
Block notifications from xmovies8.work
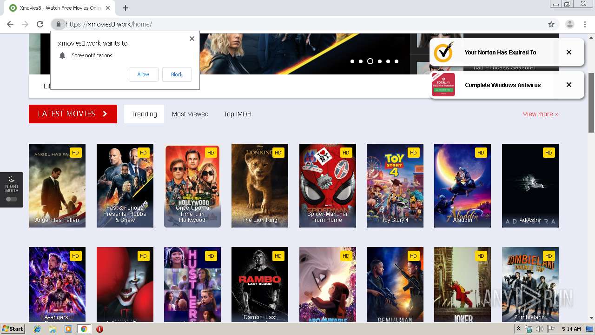pos(177,74)
